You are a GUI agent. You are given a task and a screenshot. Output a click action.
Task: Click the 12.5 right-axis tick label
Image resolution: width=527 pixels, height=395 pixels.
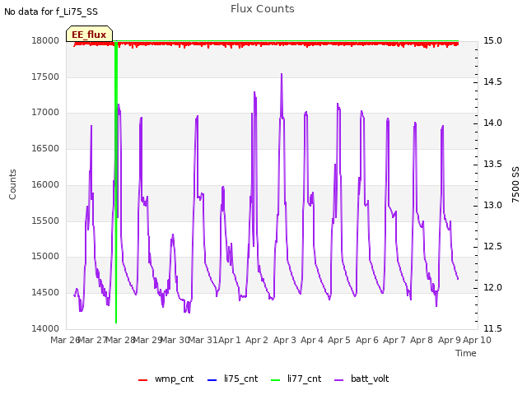(492, 247)
